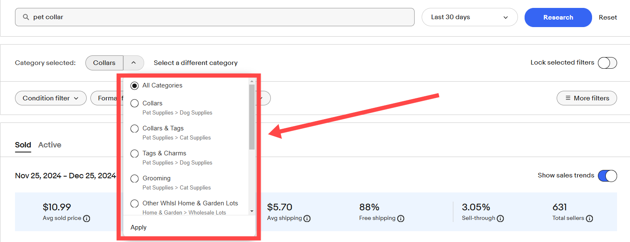The width and height of the screenshot is (630, 242).
Task: Click info icon next to Total sellers
Action: click(x=589, y=218)
